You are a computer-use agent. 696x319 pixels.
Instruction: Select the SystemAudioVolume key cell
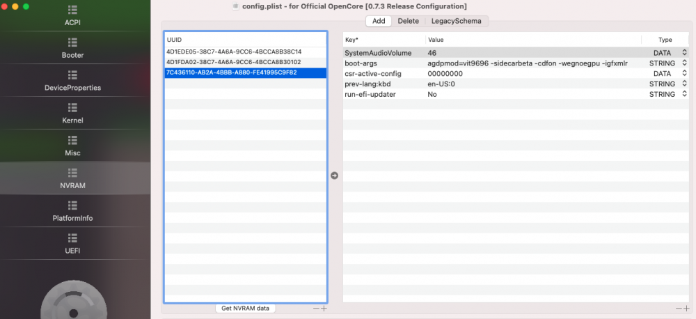(384, 53)
